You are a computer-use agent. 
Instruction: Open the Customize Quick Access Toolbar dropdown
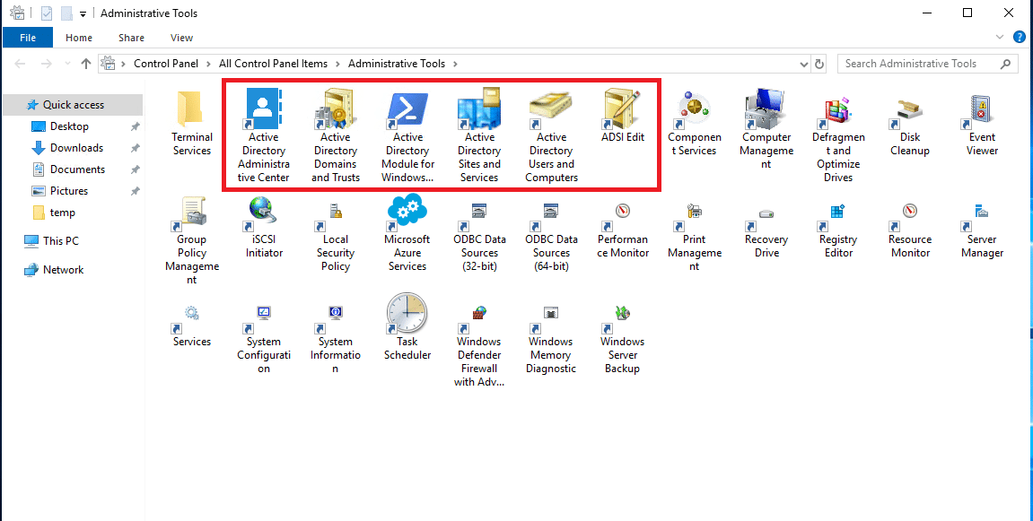click(83, 13)
